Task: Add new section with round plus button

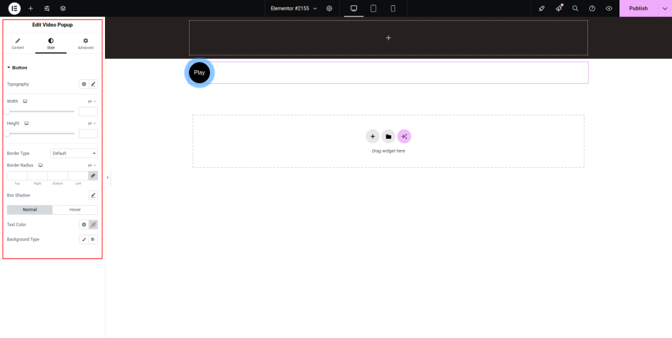Action: [373, 136]
